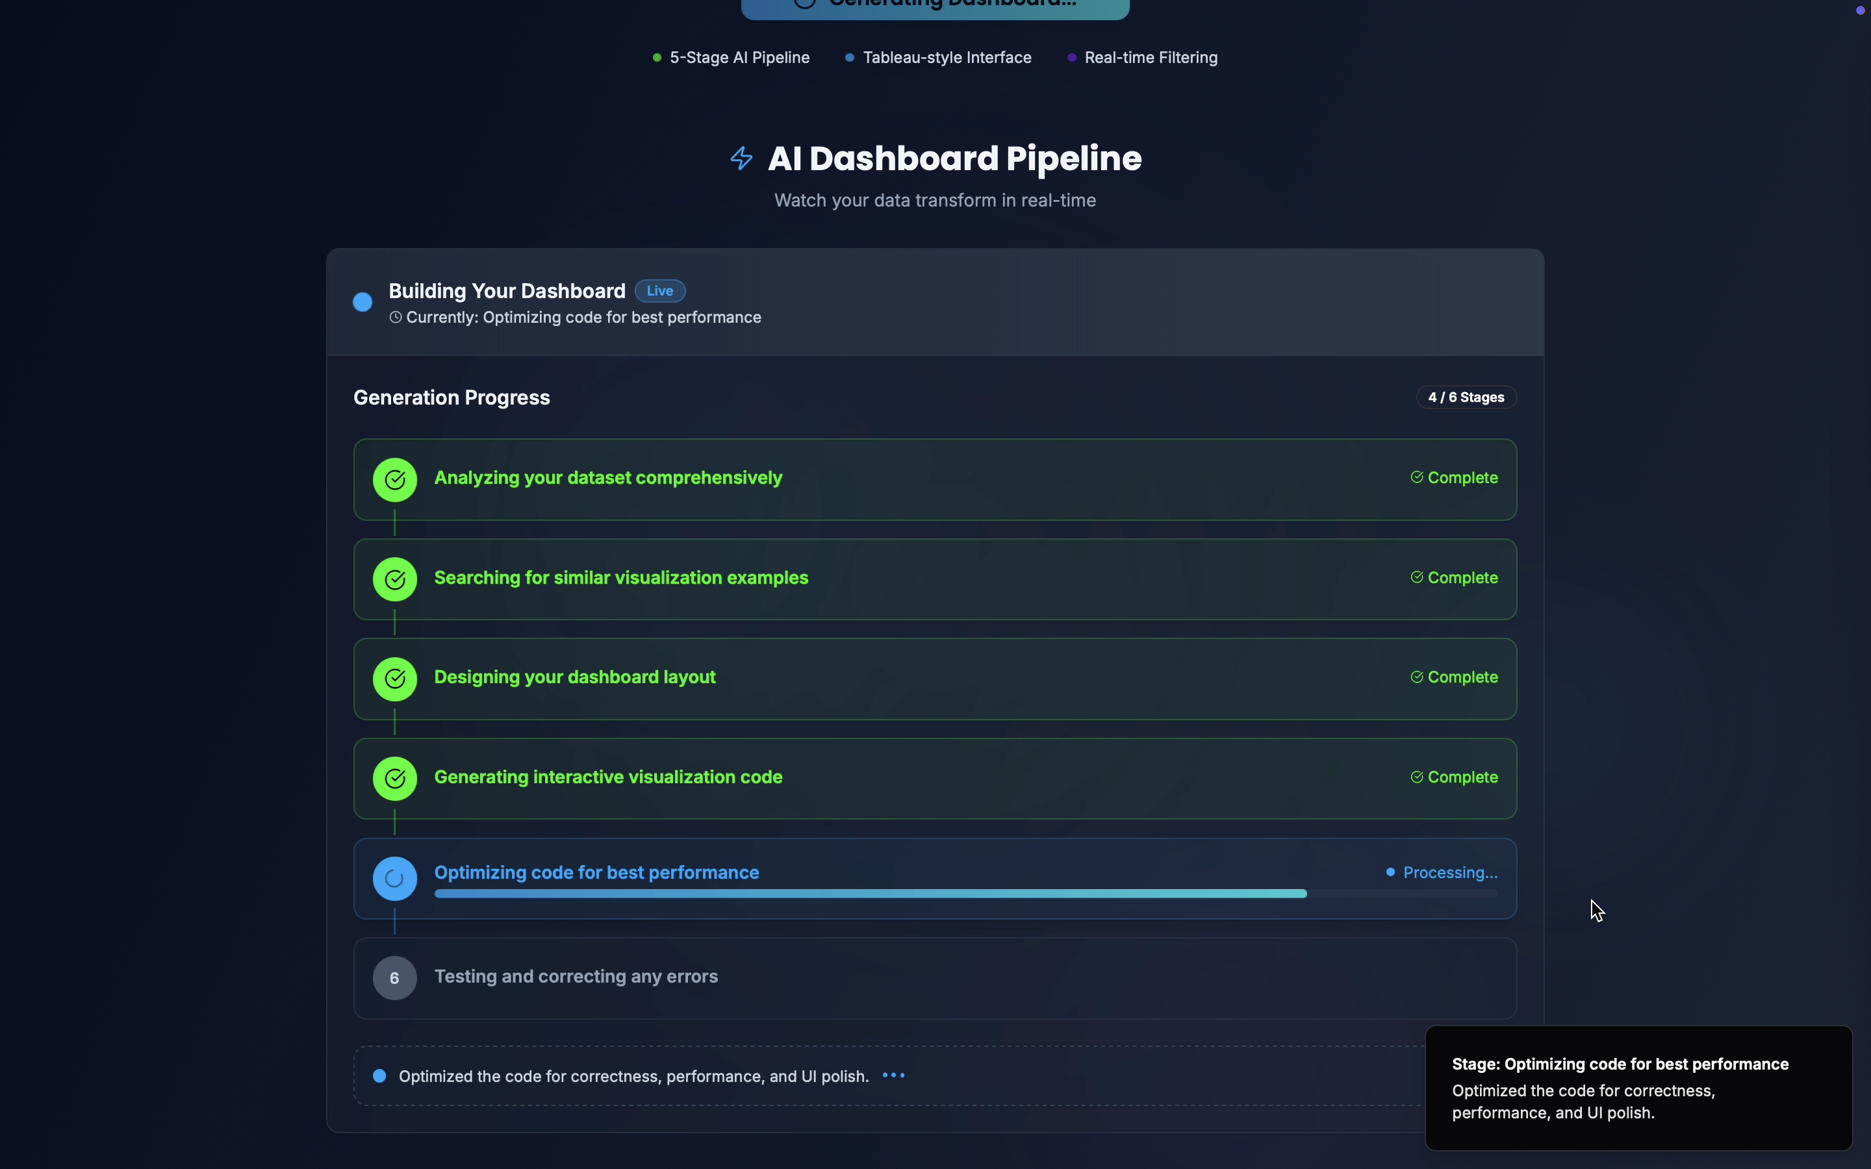This screenshot has width=1871, height=1169.
Task: Select the 5-Stage AI Pipeline label
Action: click(x=739, y=58)
